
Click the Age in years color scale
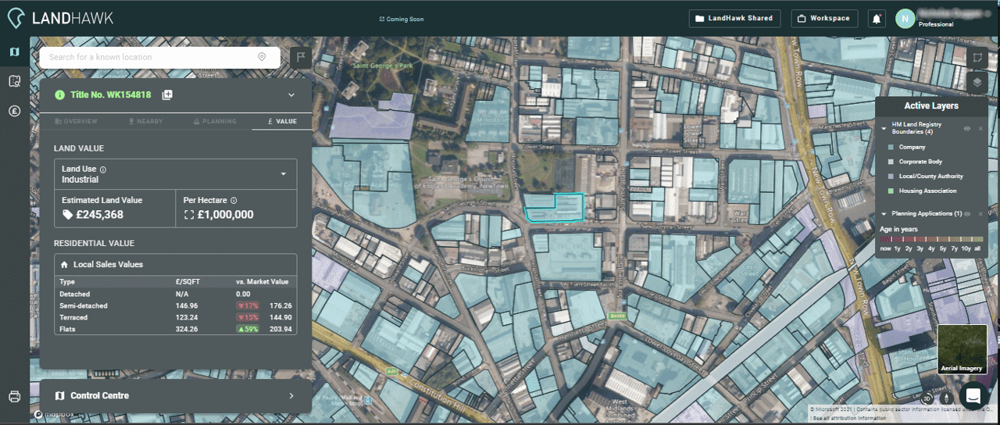931,239
